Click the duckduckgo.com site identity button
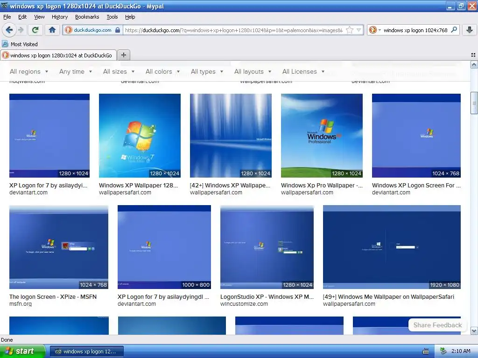478x358 pixels. (x=92, y=30)
